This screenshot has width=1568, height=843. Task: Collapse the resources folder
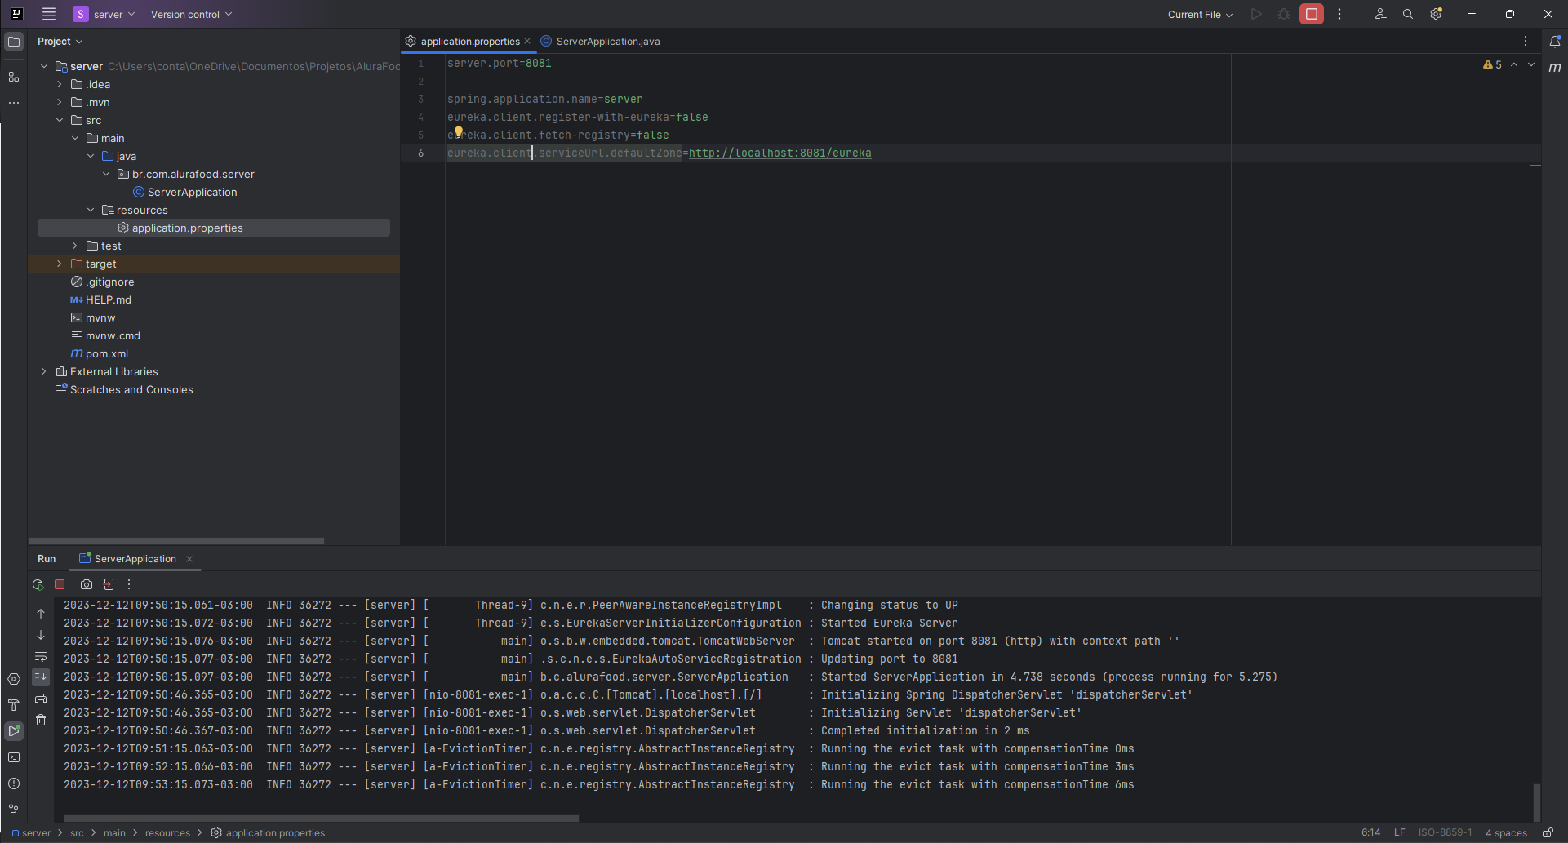pos(91,210)
